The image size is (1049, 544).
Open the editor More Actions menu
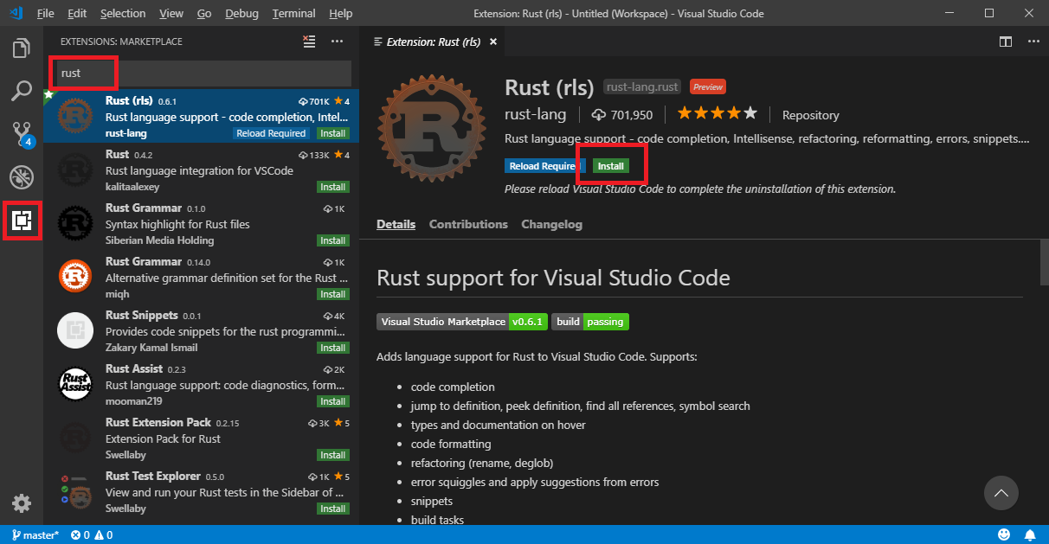1033,41
